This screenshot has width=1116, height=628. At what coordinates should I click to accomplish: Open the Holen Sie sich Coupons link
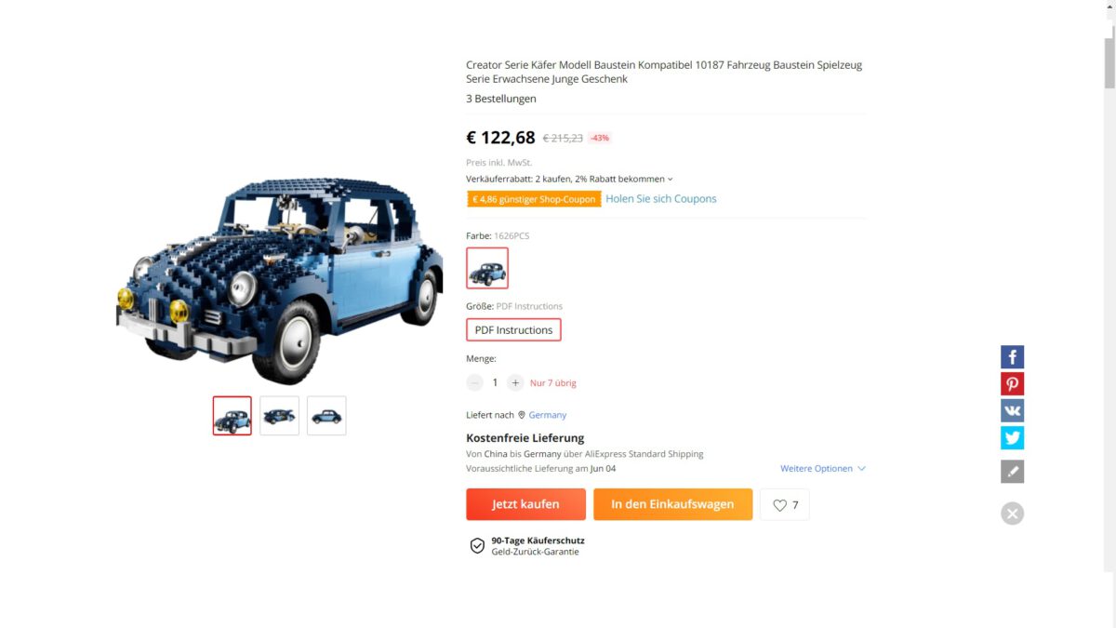(x=660, y=199)
